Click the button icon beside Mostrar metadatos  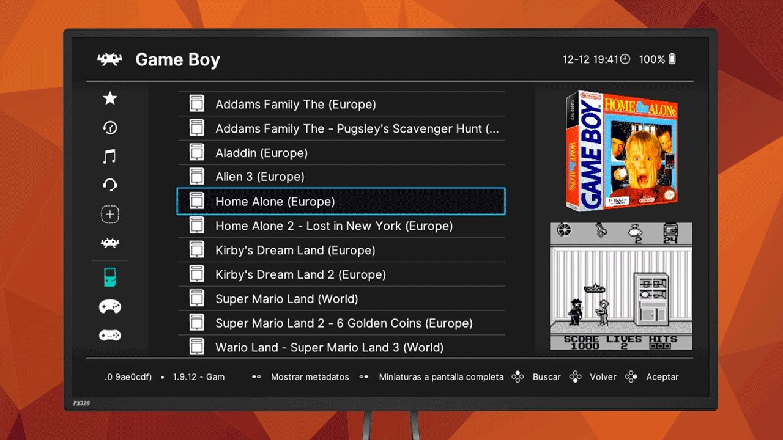click(256, 377)
